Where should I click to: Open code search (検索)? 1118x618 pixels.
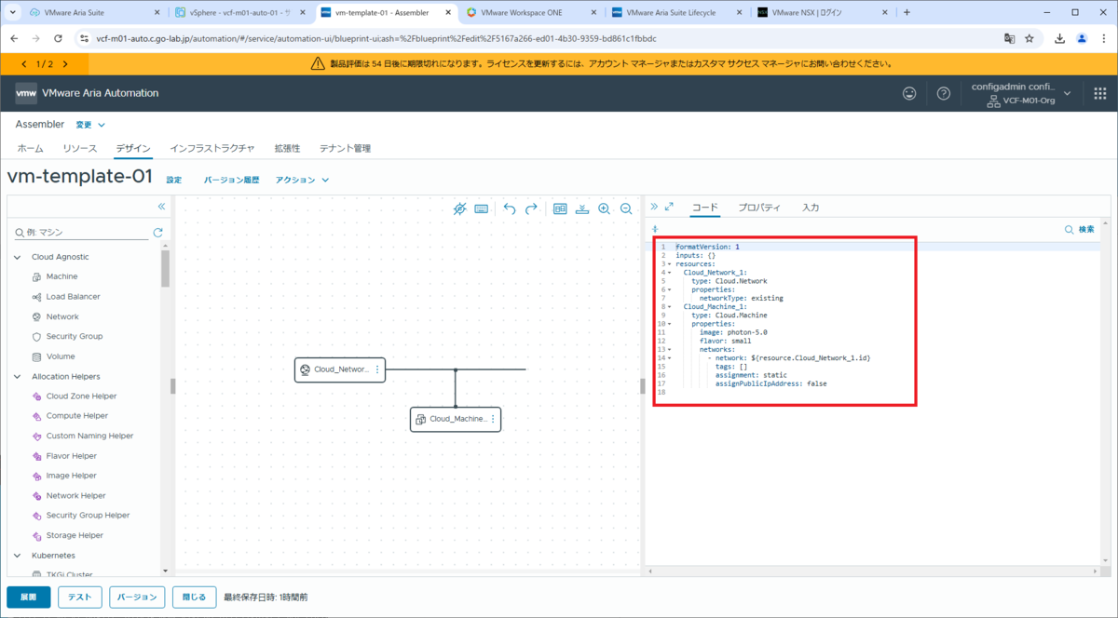(x=1080, y=229)
